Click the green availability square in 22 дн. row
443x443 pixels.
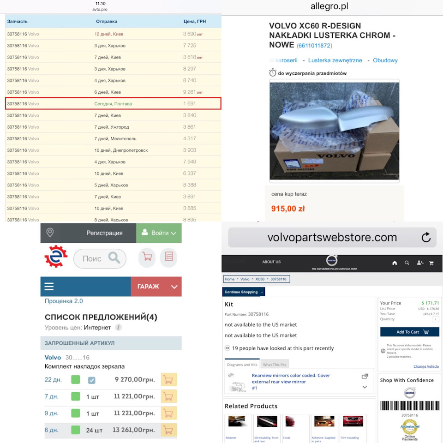(x=75, y=379)
